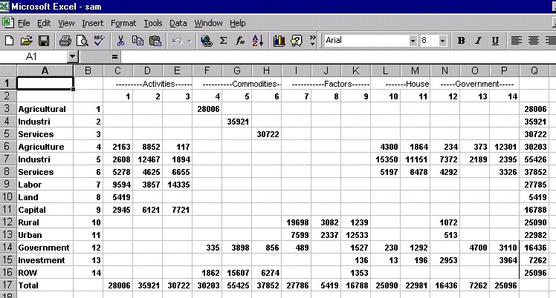This screenshot has height=298, width=556.
Task: Click the Open file folder icon
Action: click(26, 41)
